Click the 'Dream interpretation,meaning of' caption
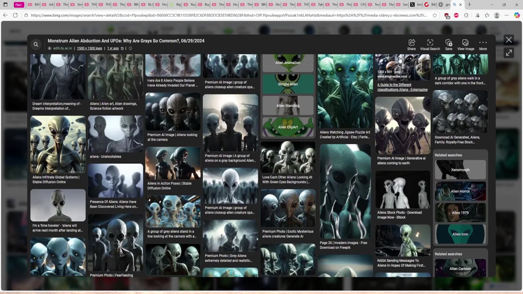This screenshot has width=523, height=294. pyautogui.click(x=57, y=106)
